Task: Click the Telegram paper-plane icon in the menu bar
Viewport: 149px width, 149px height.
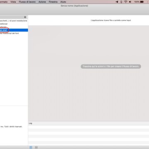Action: coord(117,2)
